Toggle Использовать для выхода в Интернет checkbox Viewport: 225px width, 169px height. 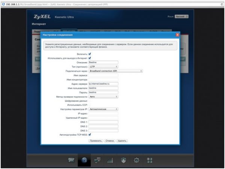click(x=90, y=58)
